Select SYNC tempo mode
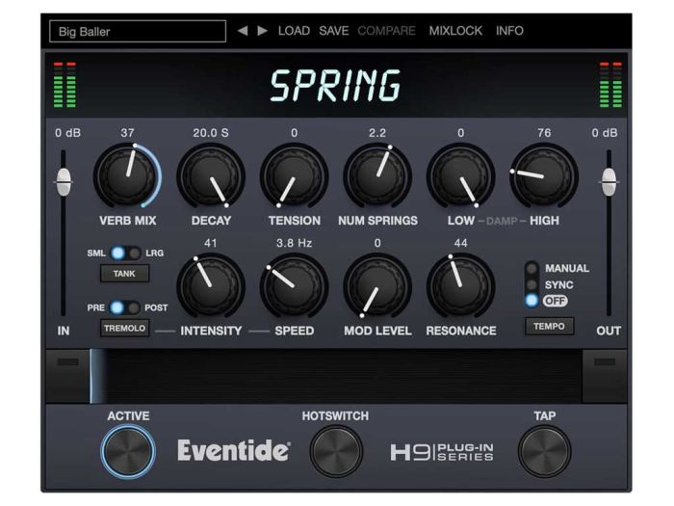Viewport: 674px width, 506px height. [x=531, y=284]
